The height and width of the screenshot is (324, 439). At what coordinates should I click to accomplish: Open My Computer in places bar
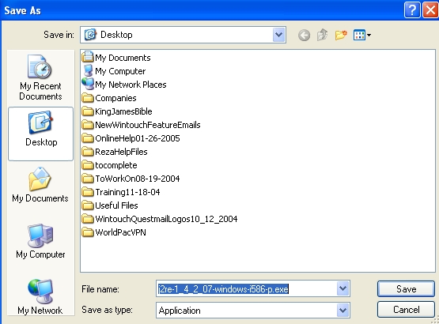point(40,241)
